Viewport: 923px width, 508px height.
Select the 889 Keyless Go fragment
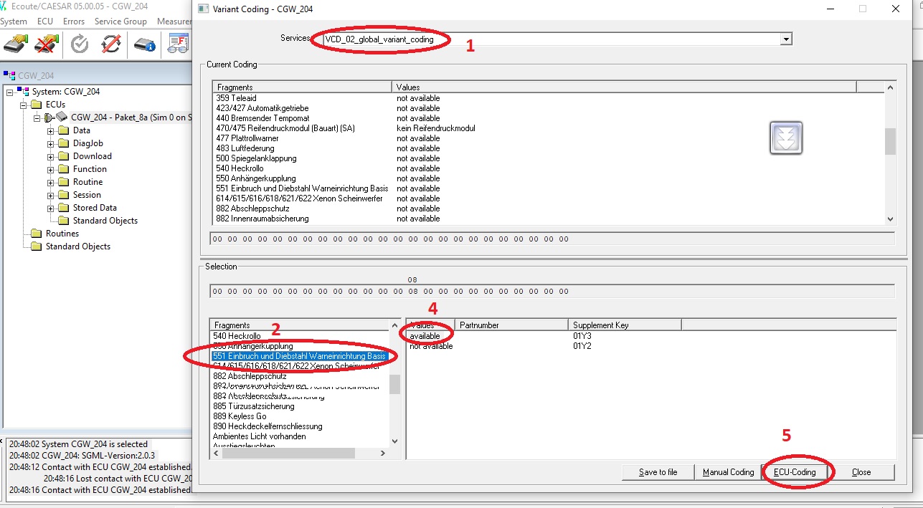tap(240, 416)
